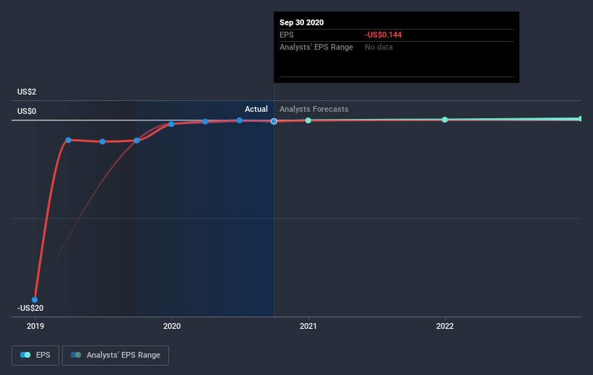
Task: Click the No data text in tooltip
Action: point(378,47)
